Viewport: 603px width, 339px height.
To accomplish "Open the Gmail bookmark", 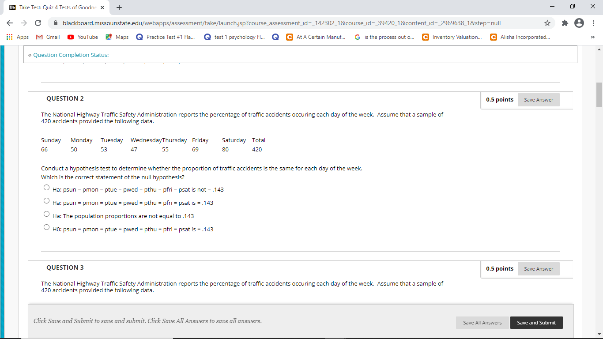I will click(48, 37).
